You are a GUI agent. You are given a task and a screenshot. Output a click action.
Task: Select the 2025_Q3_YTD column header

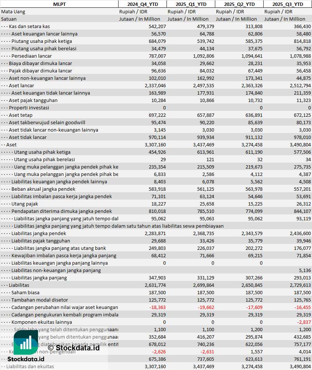click(288, 4)
